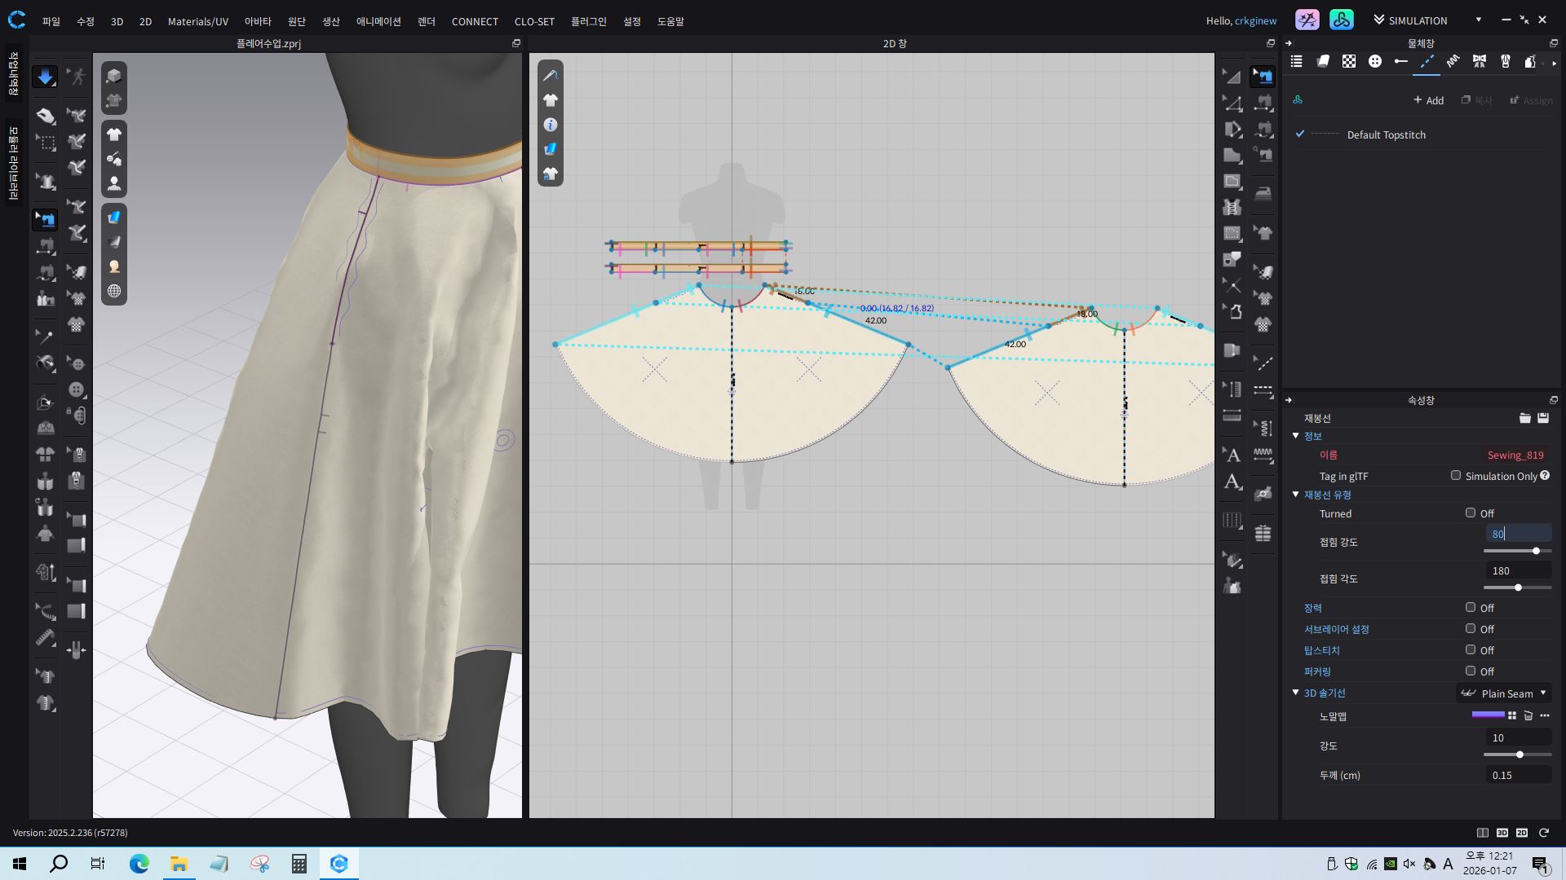Enable the Simulation Only checkbox

(x=1456, y=475)
